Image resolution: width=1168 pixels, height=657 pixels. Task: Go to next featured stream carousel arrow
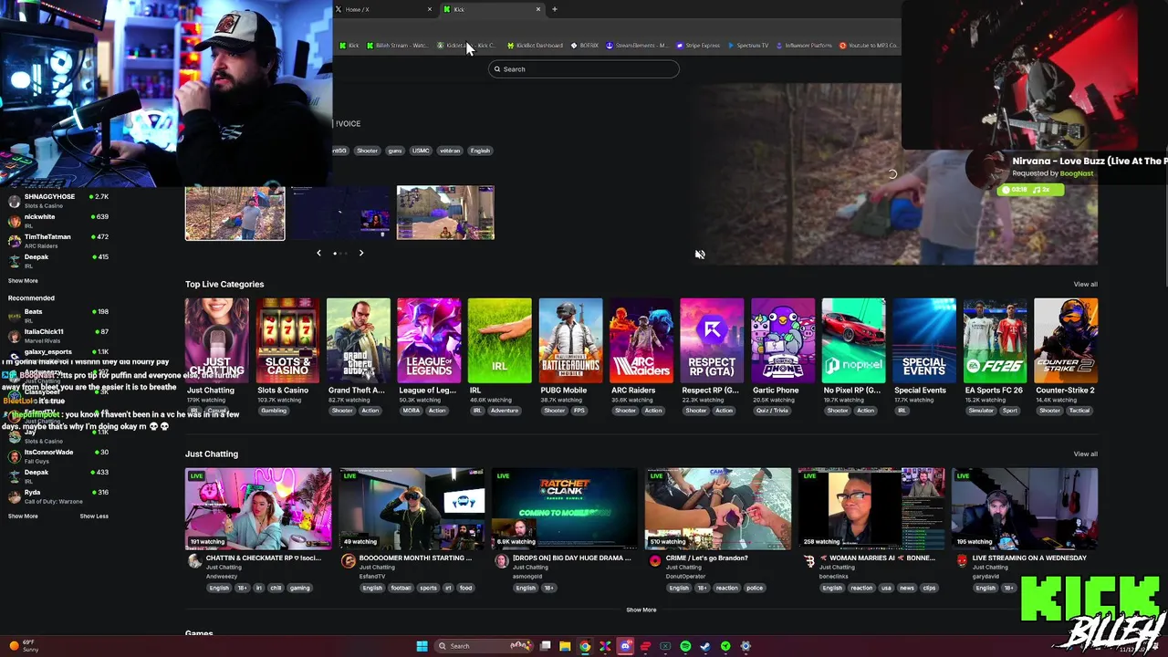pos(360,253)
